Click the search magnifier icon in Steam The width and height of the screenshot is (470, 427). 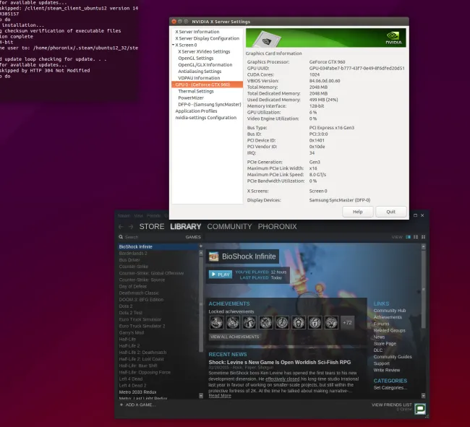(x=121, y=237)
